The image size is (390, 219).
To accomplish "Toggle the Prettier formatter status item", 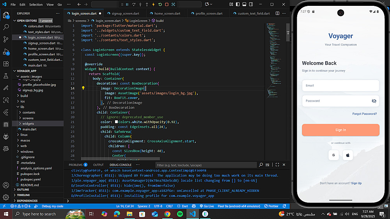I will pyautogui.click(x=271, y=206).
